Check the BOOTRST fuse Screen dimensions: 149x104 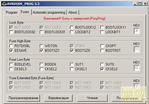click(102, 51)
